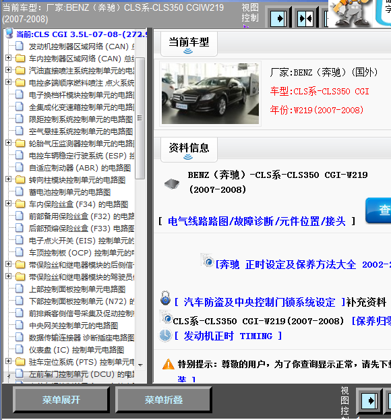This screenshot has width=391, height=420.
Task: Click the Mercedes CLS car photo thumbnail
Action: click(210, 94)
